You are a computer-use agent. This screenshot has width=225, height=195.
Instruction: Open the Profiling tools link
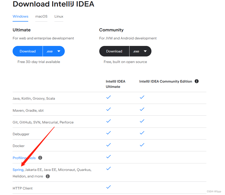pyautogui.click(x=24, y=158)
